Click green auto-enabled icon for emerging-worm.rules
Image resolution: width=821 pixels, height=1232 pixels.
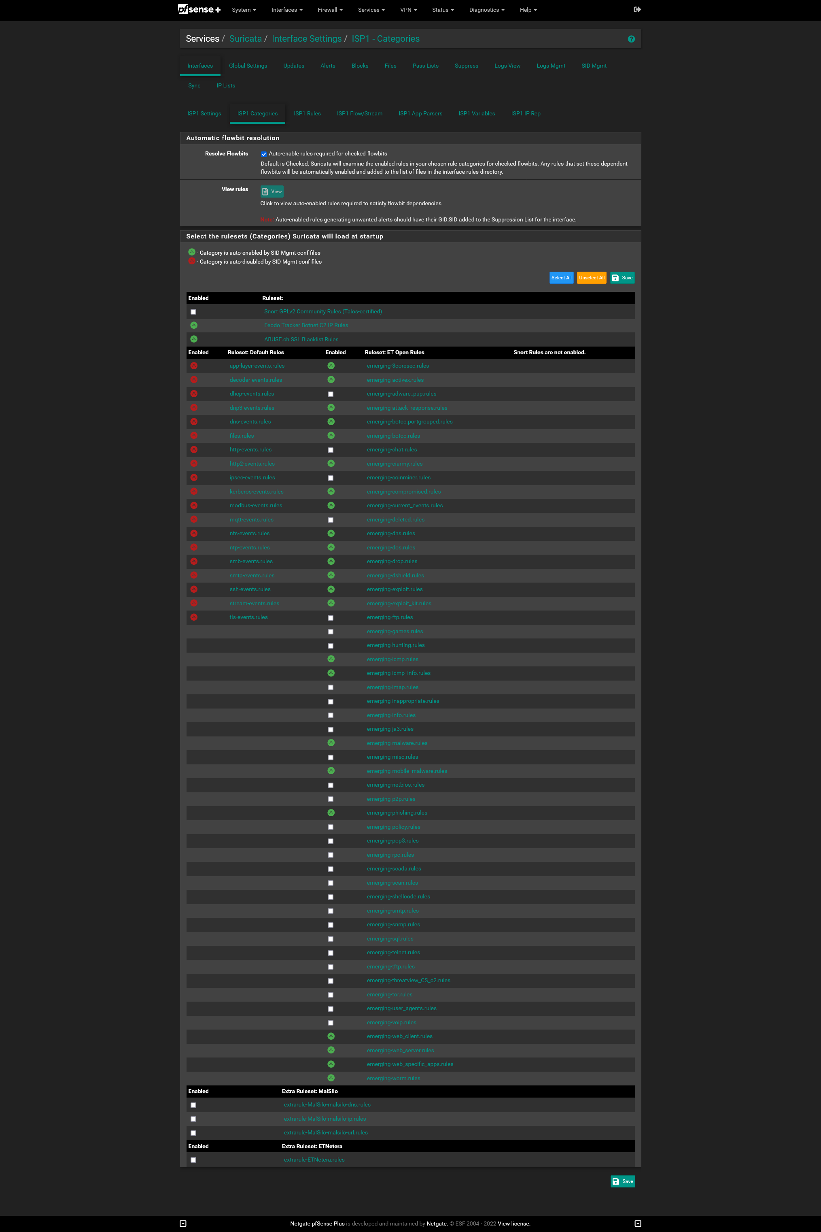(331, 1078)
